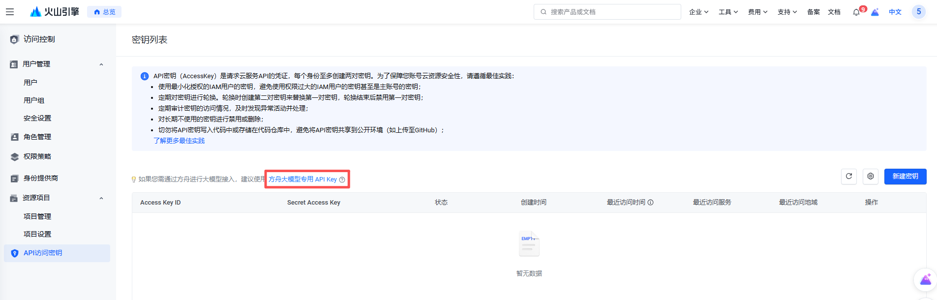Click the empty-data document icon
The width and height of the screenshot is (937, 300).
click(529, 244)
